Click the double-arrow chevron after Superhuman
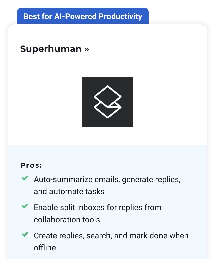 tap(86, 49)
